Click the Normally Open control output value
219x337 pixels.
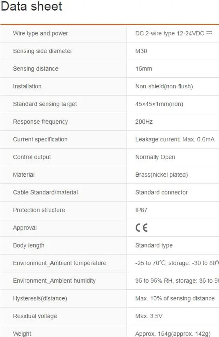(x=155, y=157)
